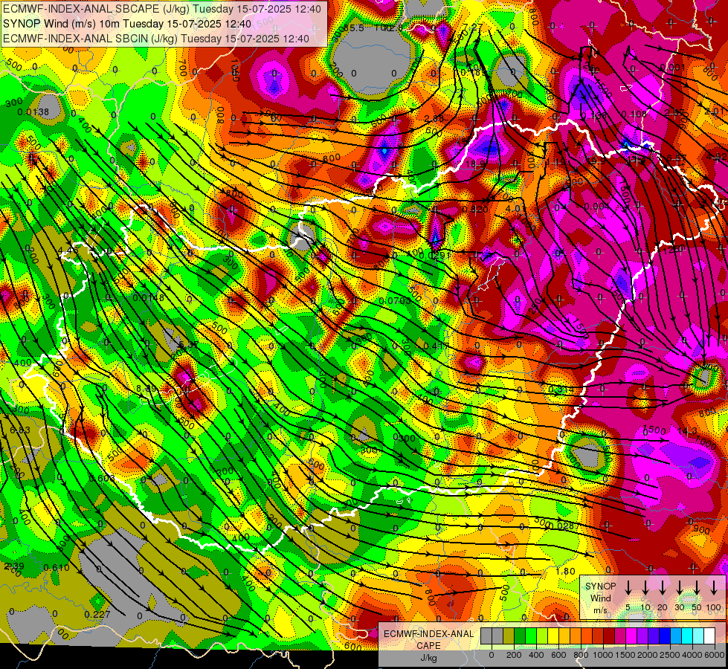Click the 0.606 value on the map
This screenshot has height=669, width=728.
coord(102,479)
